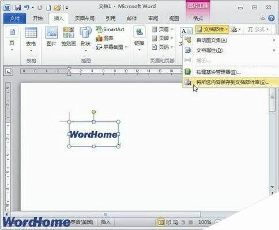The image size is (279, 230).
Task: Open a file using the folder icon
Action: [58, 7]
